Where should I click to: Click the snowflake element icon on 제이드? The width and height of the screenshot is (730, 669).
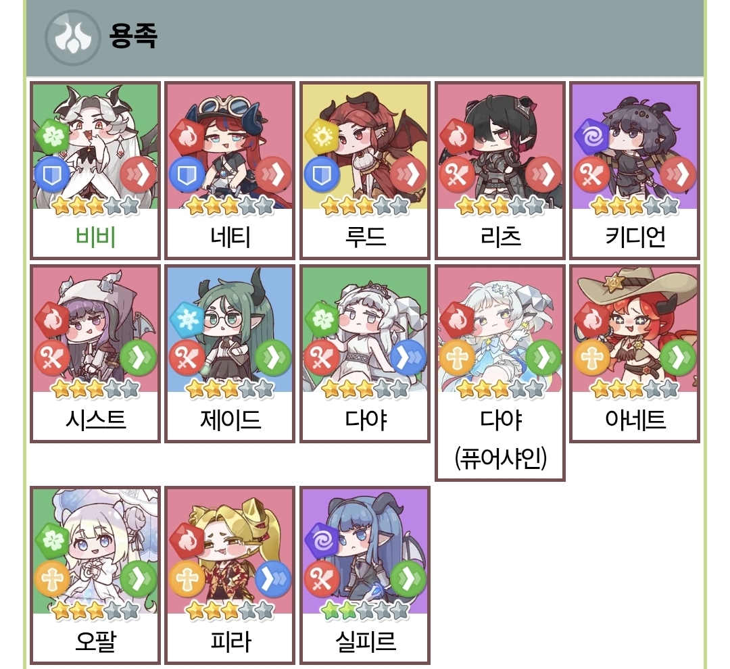pos(187,320)
